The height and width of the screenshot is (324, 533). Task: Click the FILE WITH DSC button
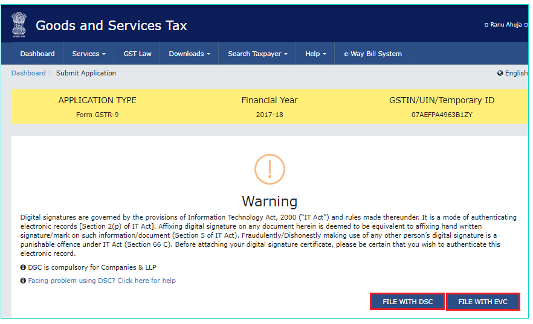click(407, 302)
